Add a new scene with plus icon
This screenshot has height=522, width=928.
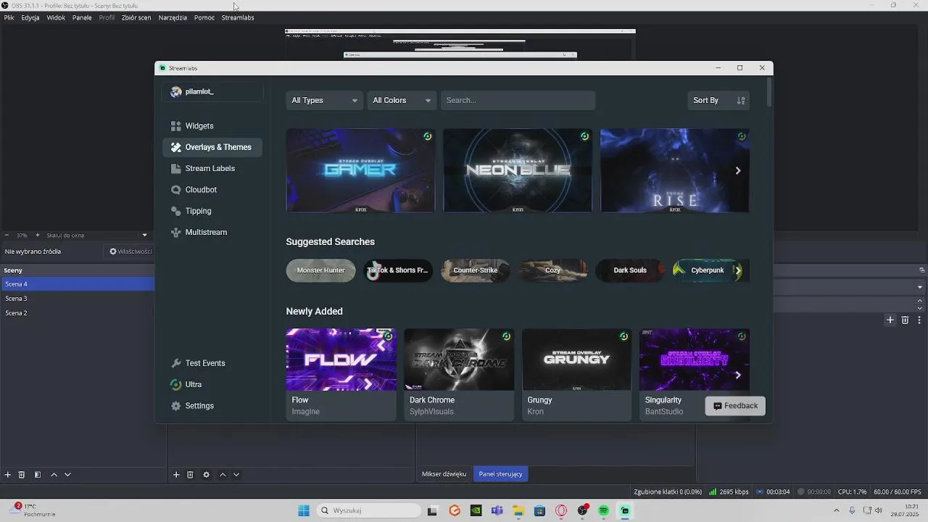click(x=8, y=475)
